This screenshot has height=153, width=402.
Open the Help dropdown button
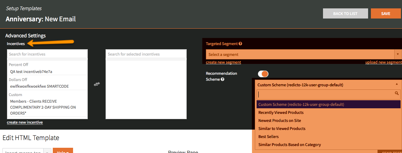(x=63, y=151)
